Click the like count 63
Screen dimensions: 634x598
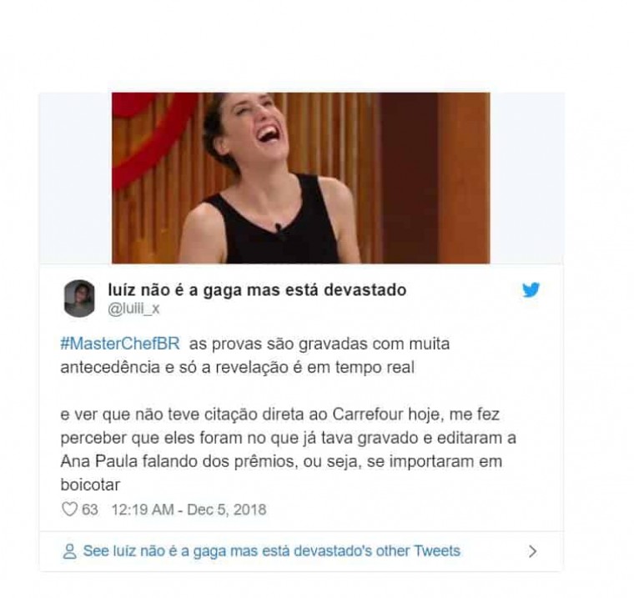point(90,510)
